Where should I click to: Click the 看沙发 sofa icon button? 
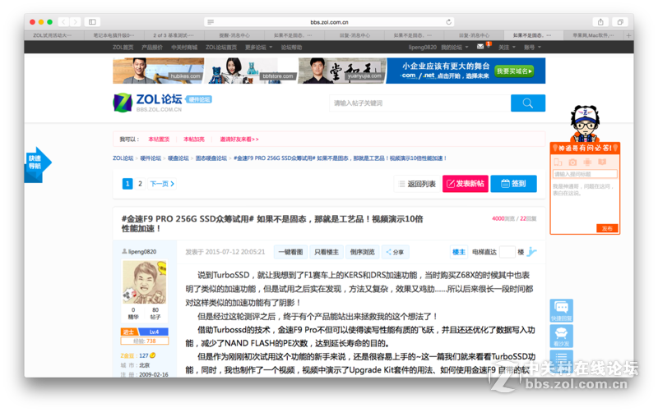click(562, 336)
